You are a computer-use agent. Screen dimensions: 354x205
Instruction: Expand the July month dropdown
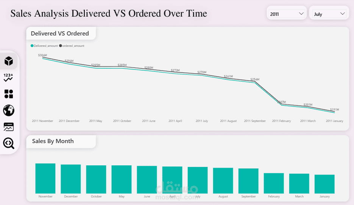(x=329, y=14)
